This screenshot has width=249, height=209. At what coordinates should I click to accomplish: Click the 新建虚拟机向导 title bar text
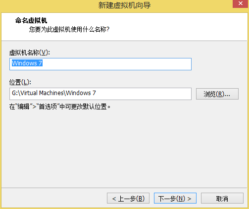(124, 5)
